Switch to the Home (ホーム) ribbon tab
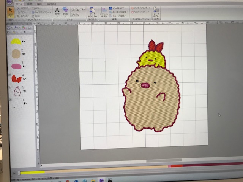This screenshot has width=243, height=182. tap(19, 4)
